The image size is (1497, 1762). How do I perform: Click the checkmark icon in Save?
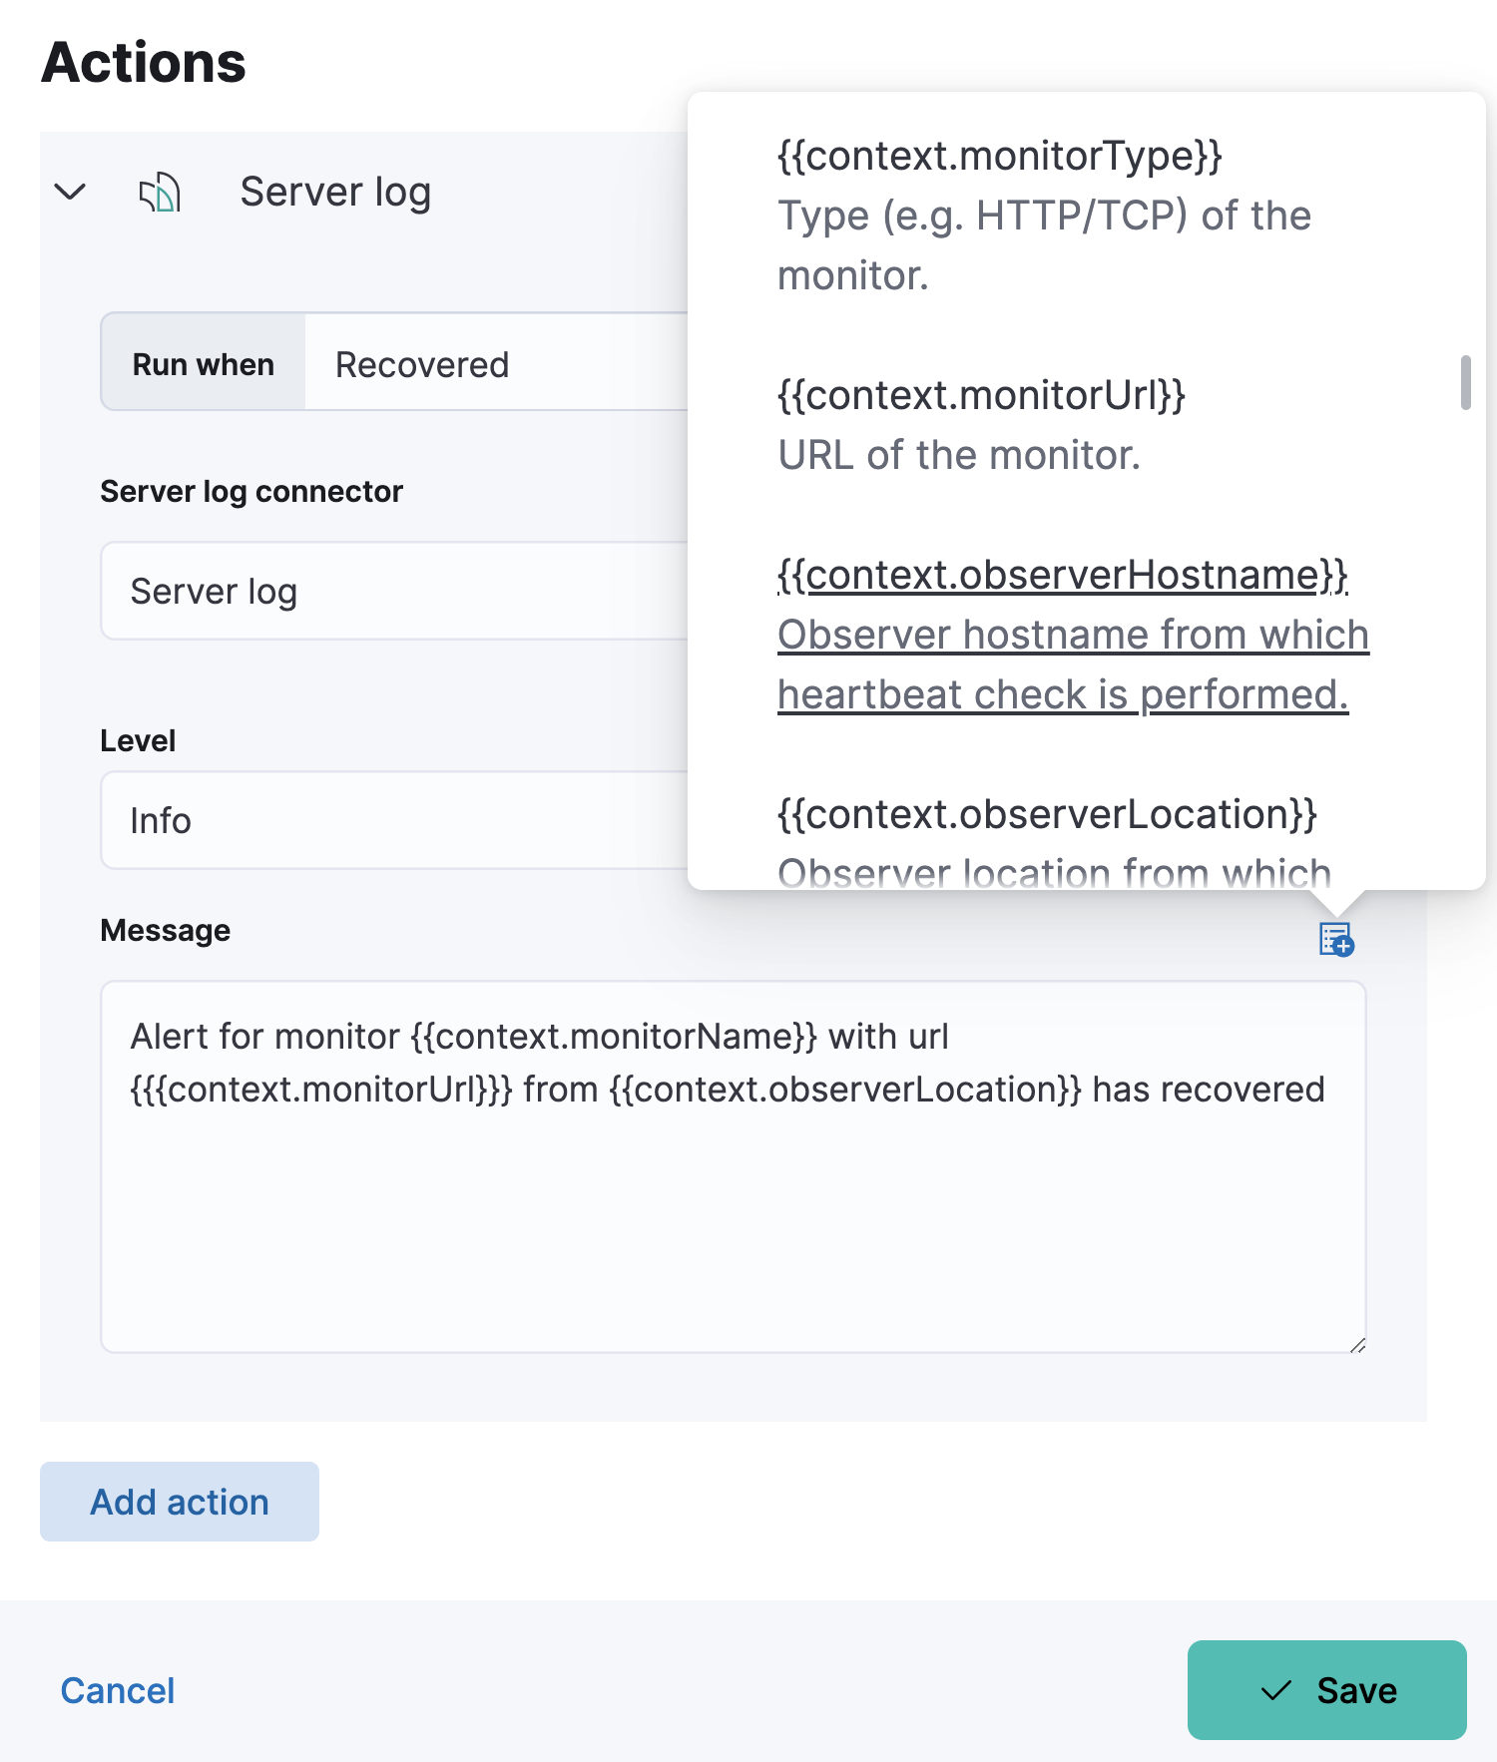(x=1275, y=1690)
